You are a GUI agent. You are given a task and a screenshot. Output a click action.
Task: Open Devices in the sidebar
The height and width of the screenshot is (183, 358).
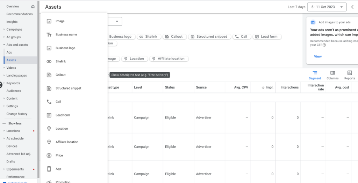(x=12, y=146)
